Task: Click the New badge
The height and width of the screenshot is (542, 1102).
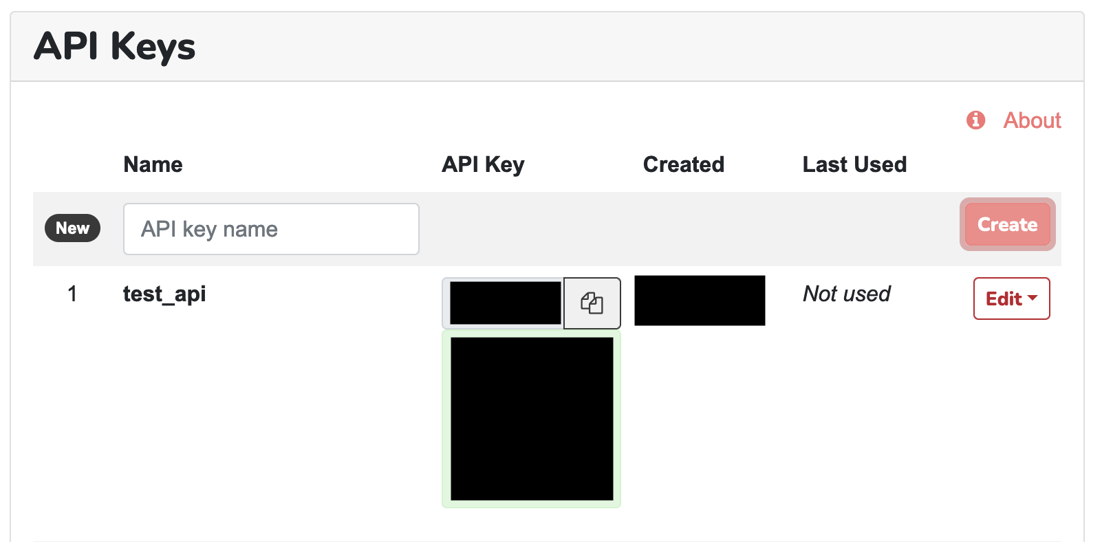Action: (x=72, y=228)
